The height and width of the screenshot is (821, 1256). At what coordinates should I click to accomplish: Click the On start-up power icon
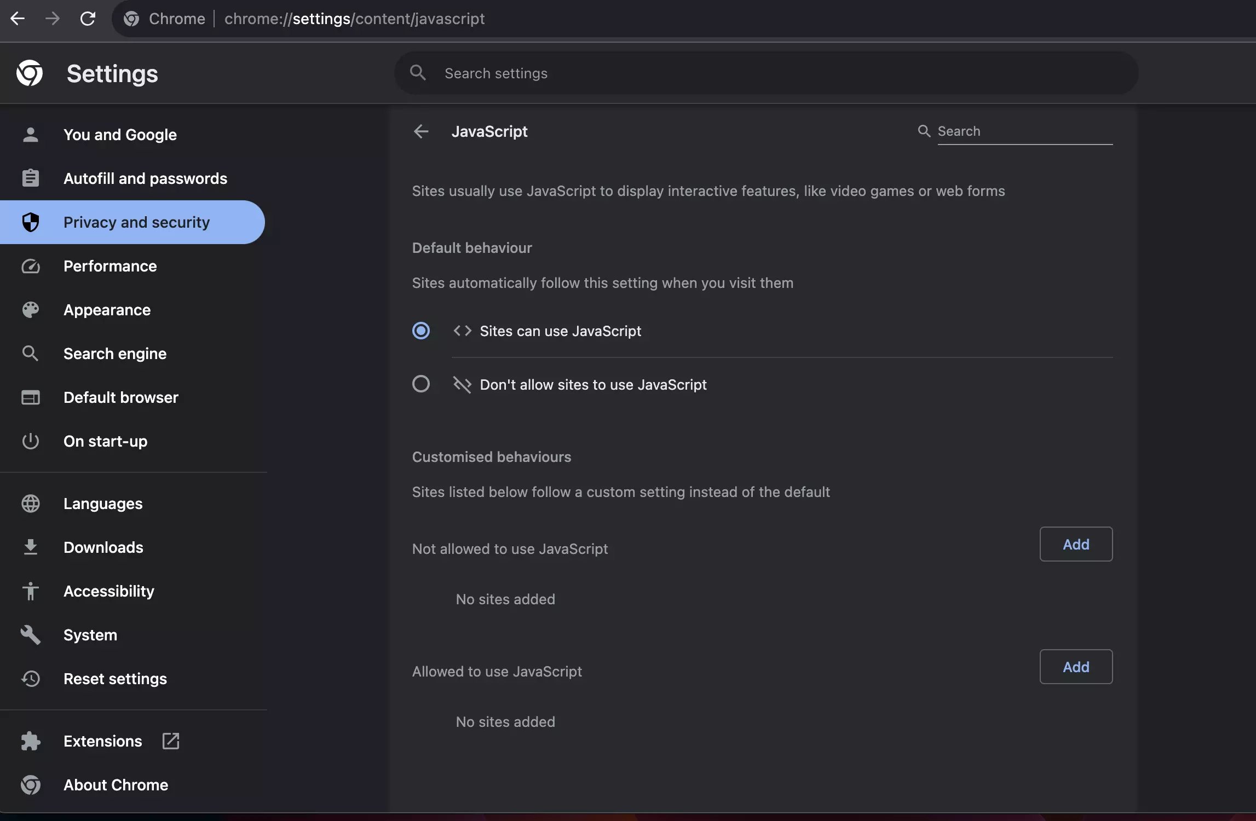point(28,441)
